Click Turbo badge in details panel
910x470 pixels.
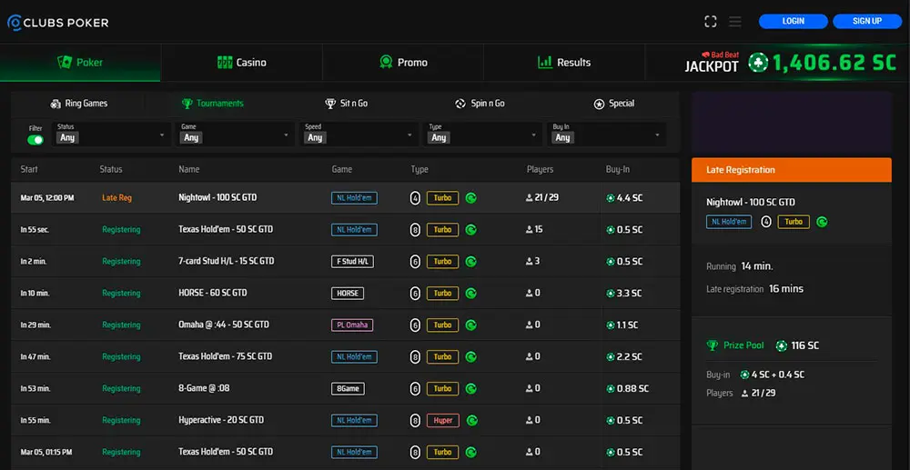pos(794,222)
